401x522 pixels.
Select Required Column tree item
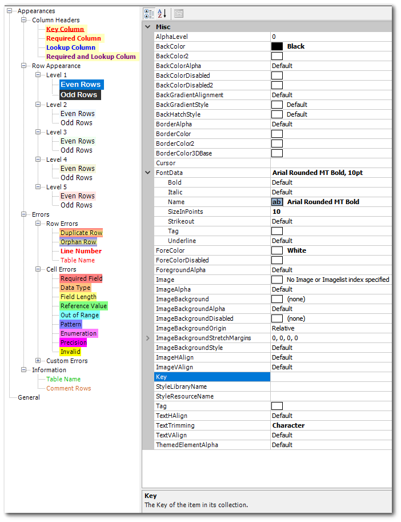(74, 38)
